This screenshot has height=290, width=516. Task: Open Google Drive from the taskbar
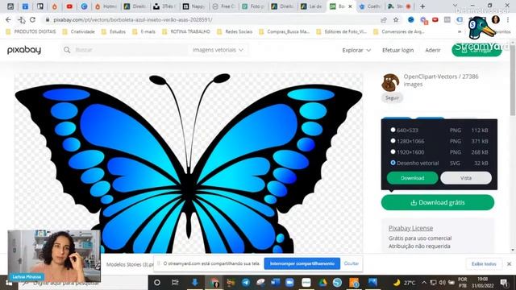(x=322, y=283)
